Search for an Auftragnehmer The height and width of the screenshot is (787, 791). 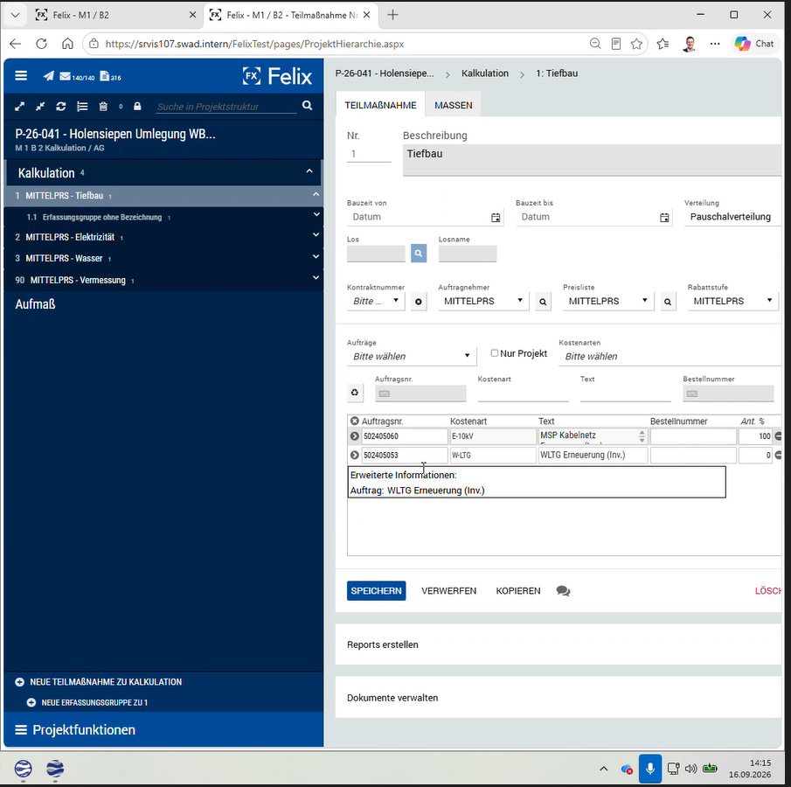(x=543, y=302)
